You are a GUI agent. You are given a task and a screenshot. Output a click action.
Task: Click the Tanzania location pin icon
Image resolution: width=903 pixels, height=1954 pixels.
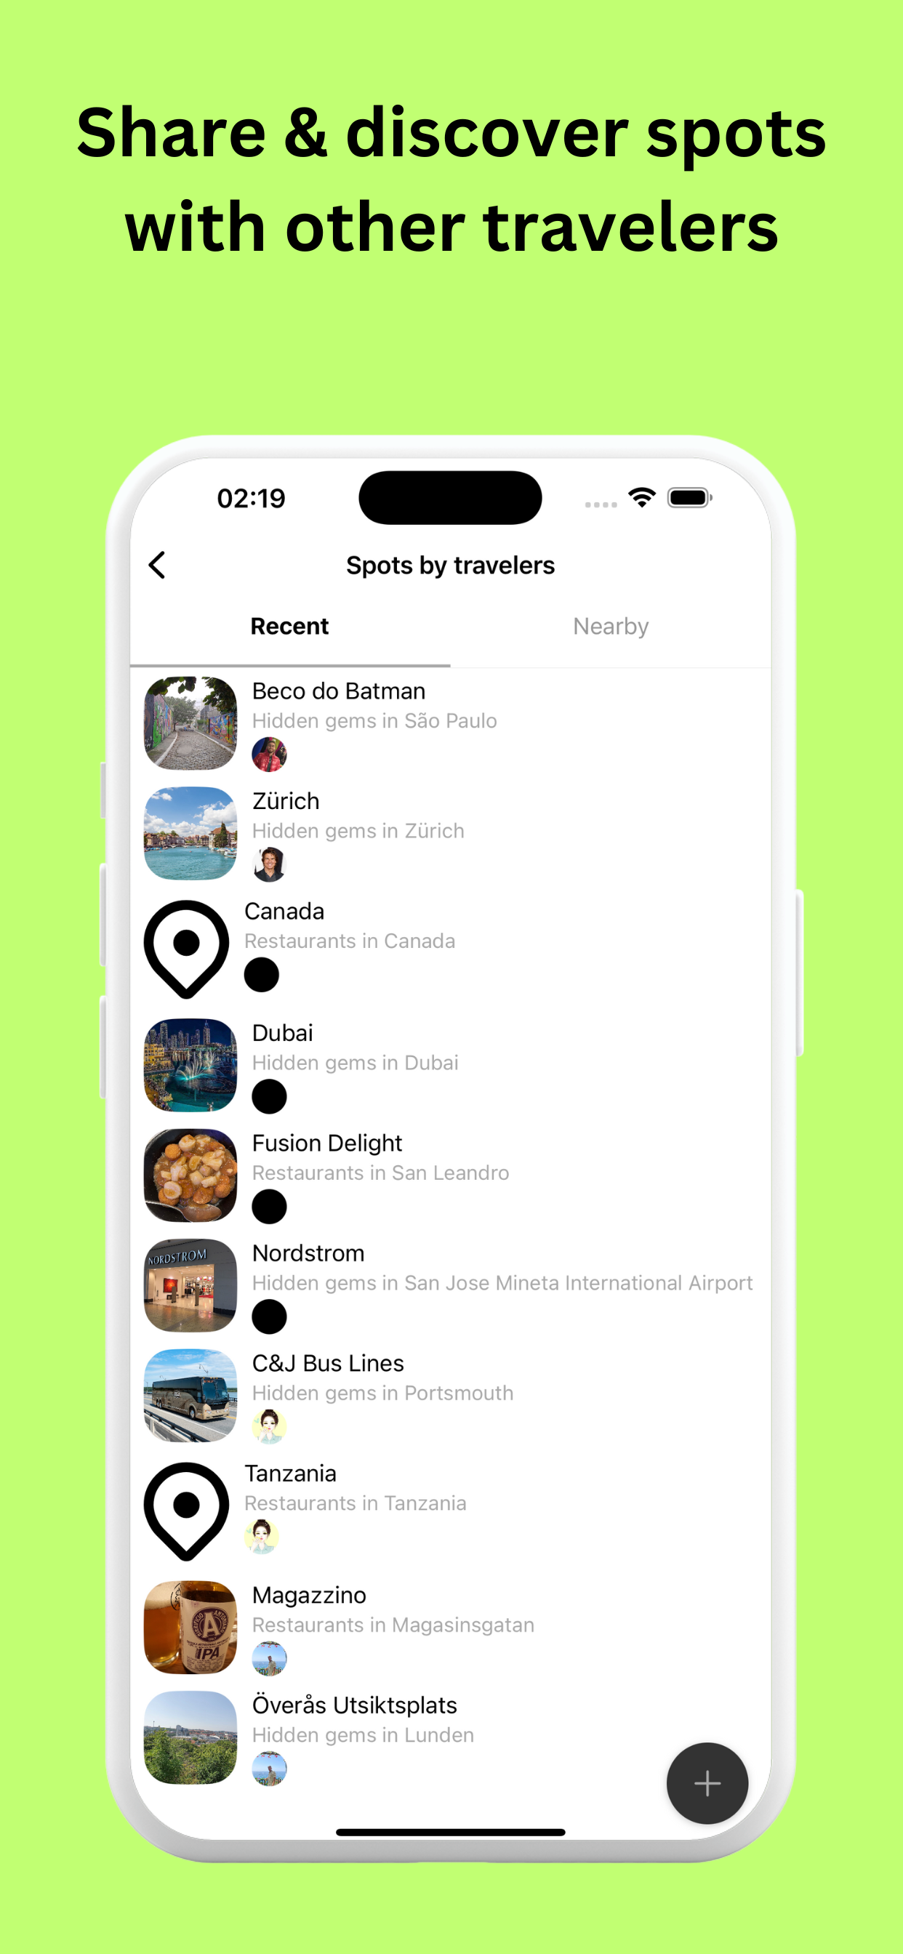pyautogui.click(x=187, y=1511)
